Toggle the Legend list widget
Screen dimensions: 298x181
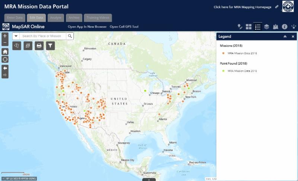(258, 27)
